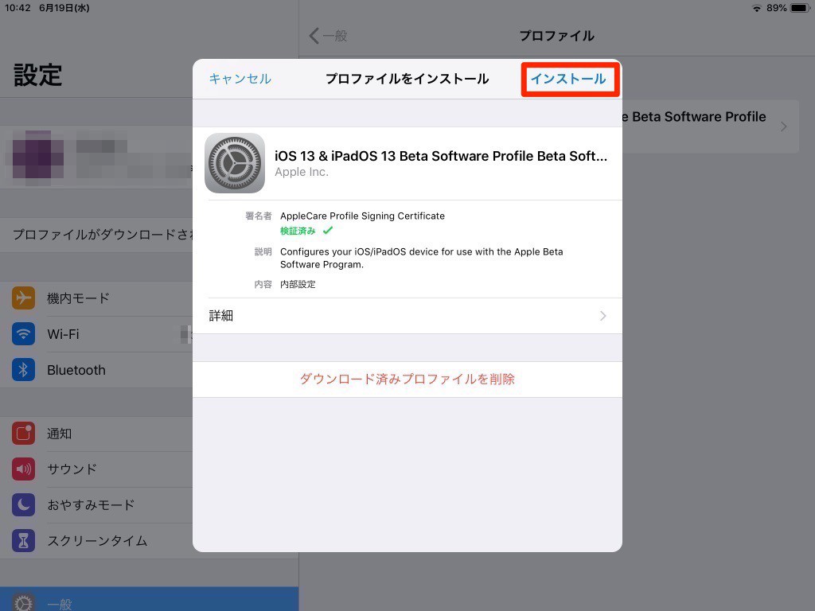Open the Beta Software Profile row chevron

pos(783,126)
